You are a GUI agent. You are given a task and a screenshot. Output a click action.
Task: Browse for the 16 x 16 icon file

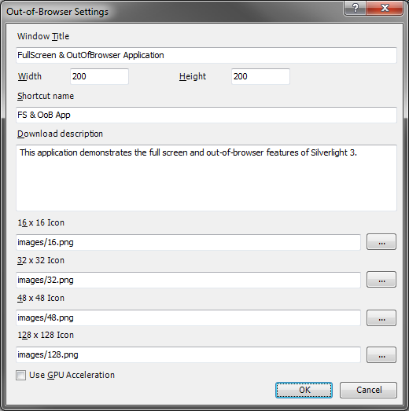(x=381, y=242)
